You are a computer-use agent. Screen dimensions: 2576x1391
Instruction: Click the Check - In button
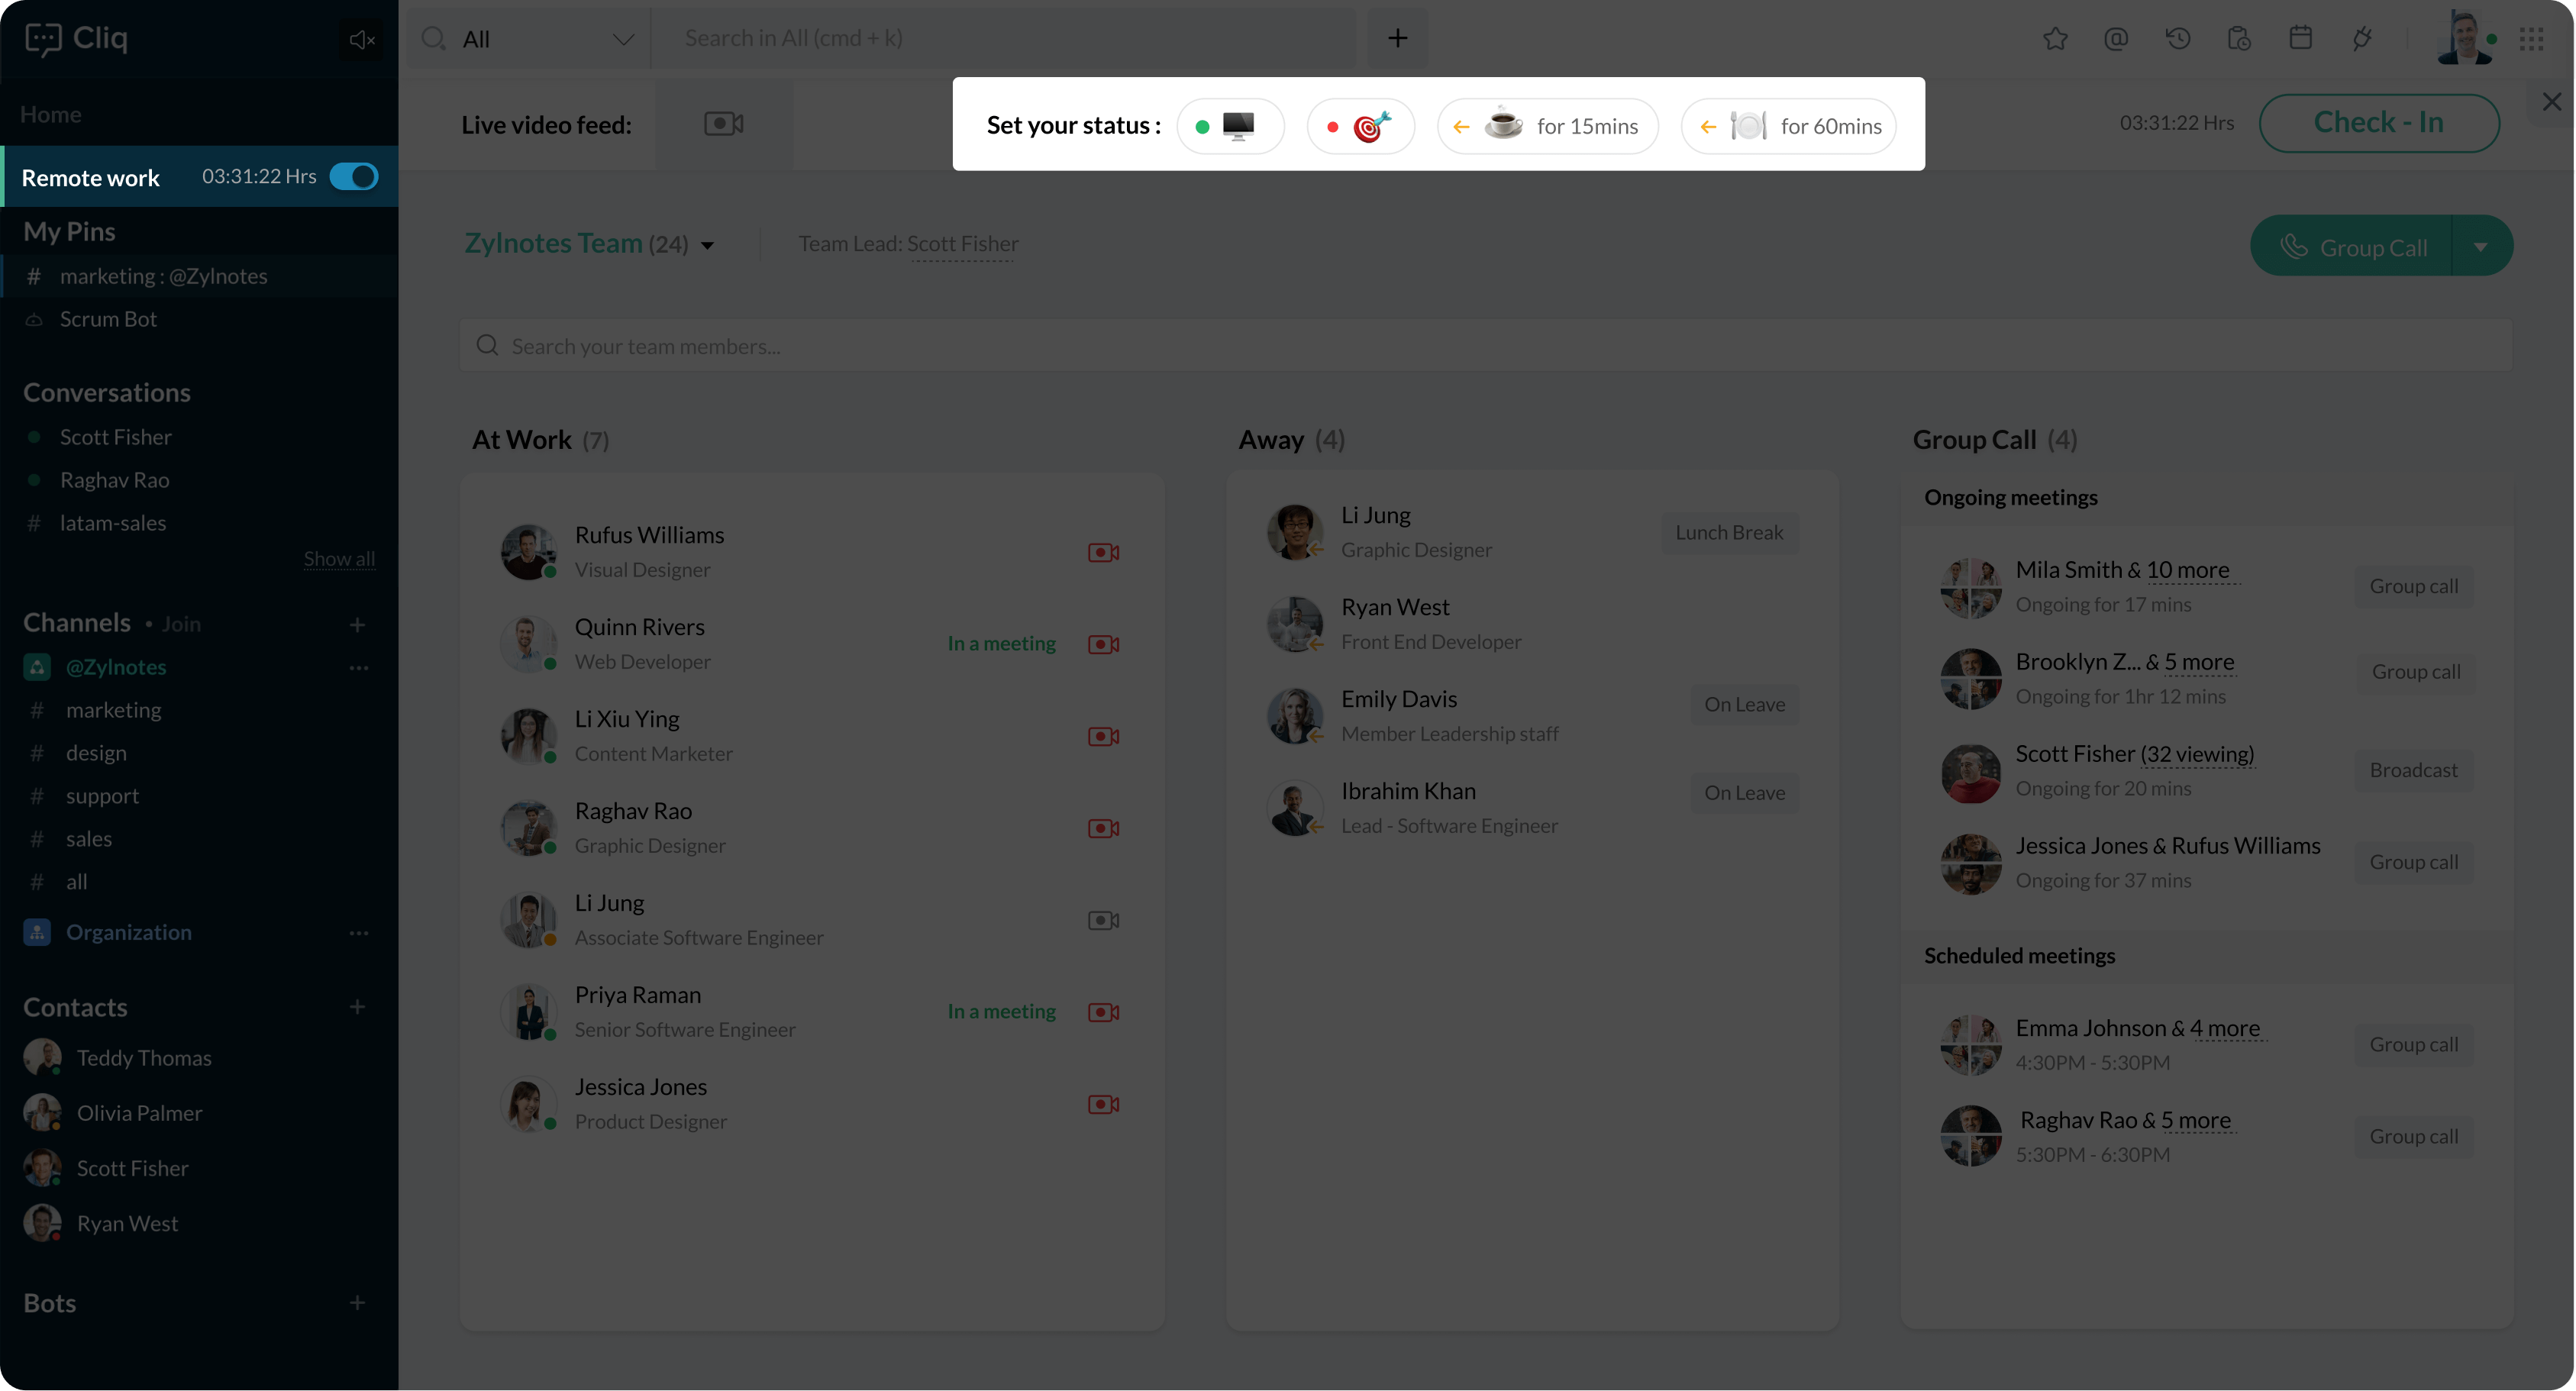pos(2379,123)
